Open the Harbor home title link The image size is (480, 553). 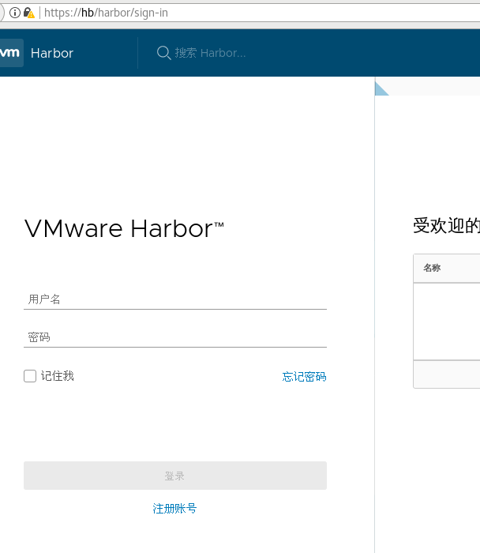(x=52, y=53)
